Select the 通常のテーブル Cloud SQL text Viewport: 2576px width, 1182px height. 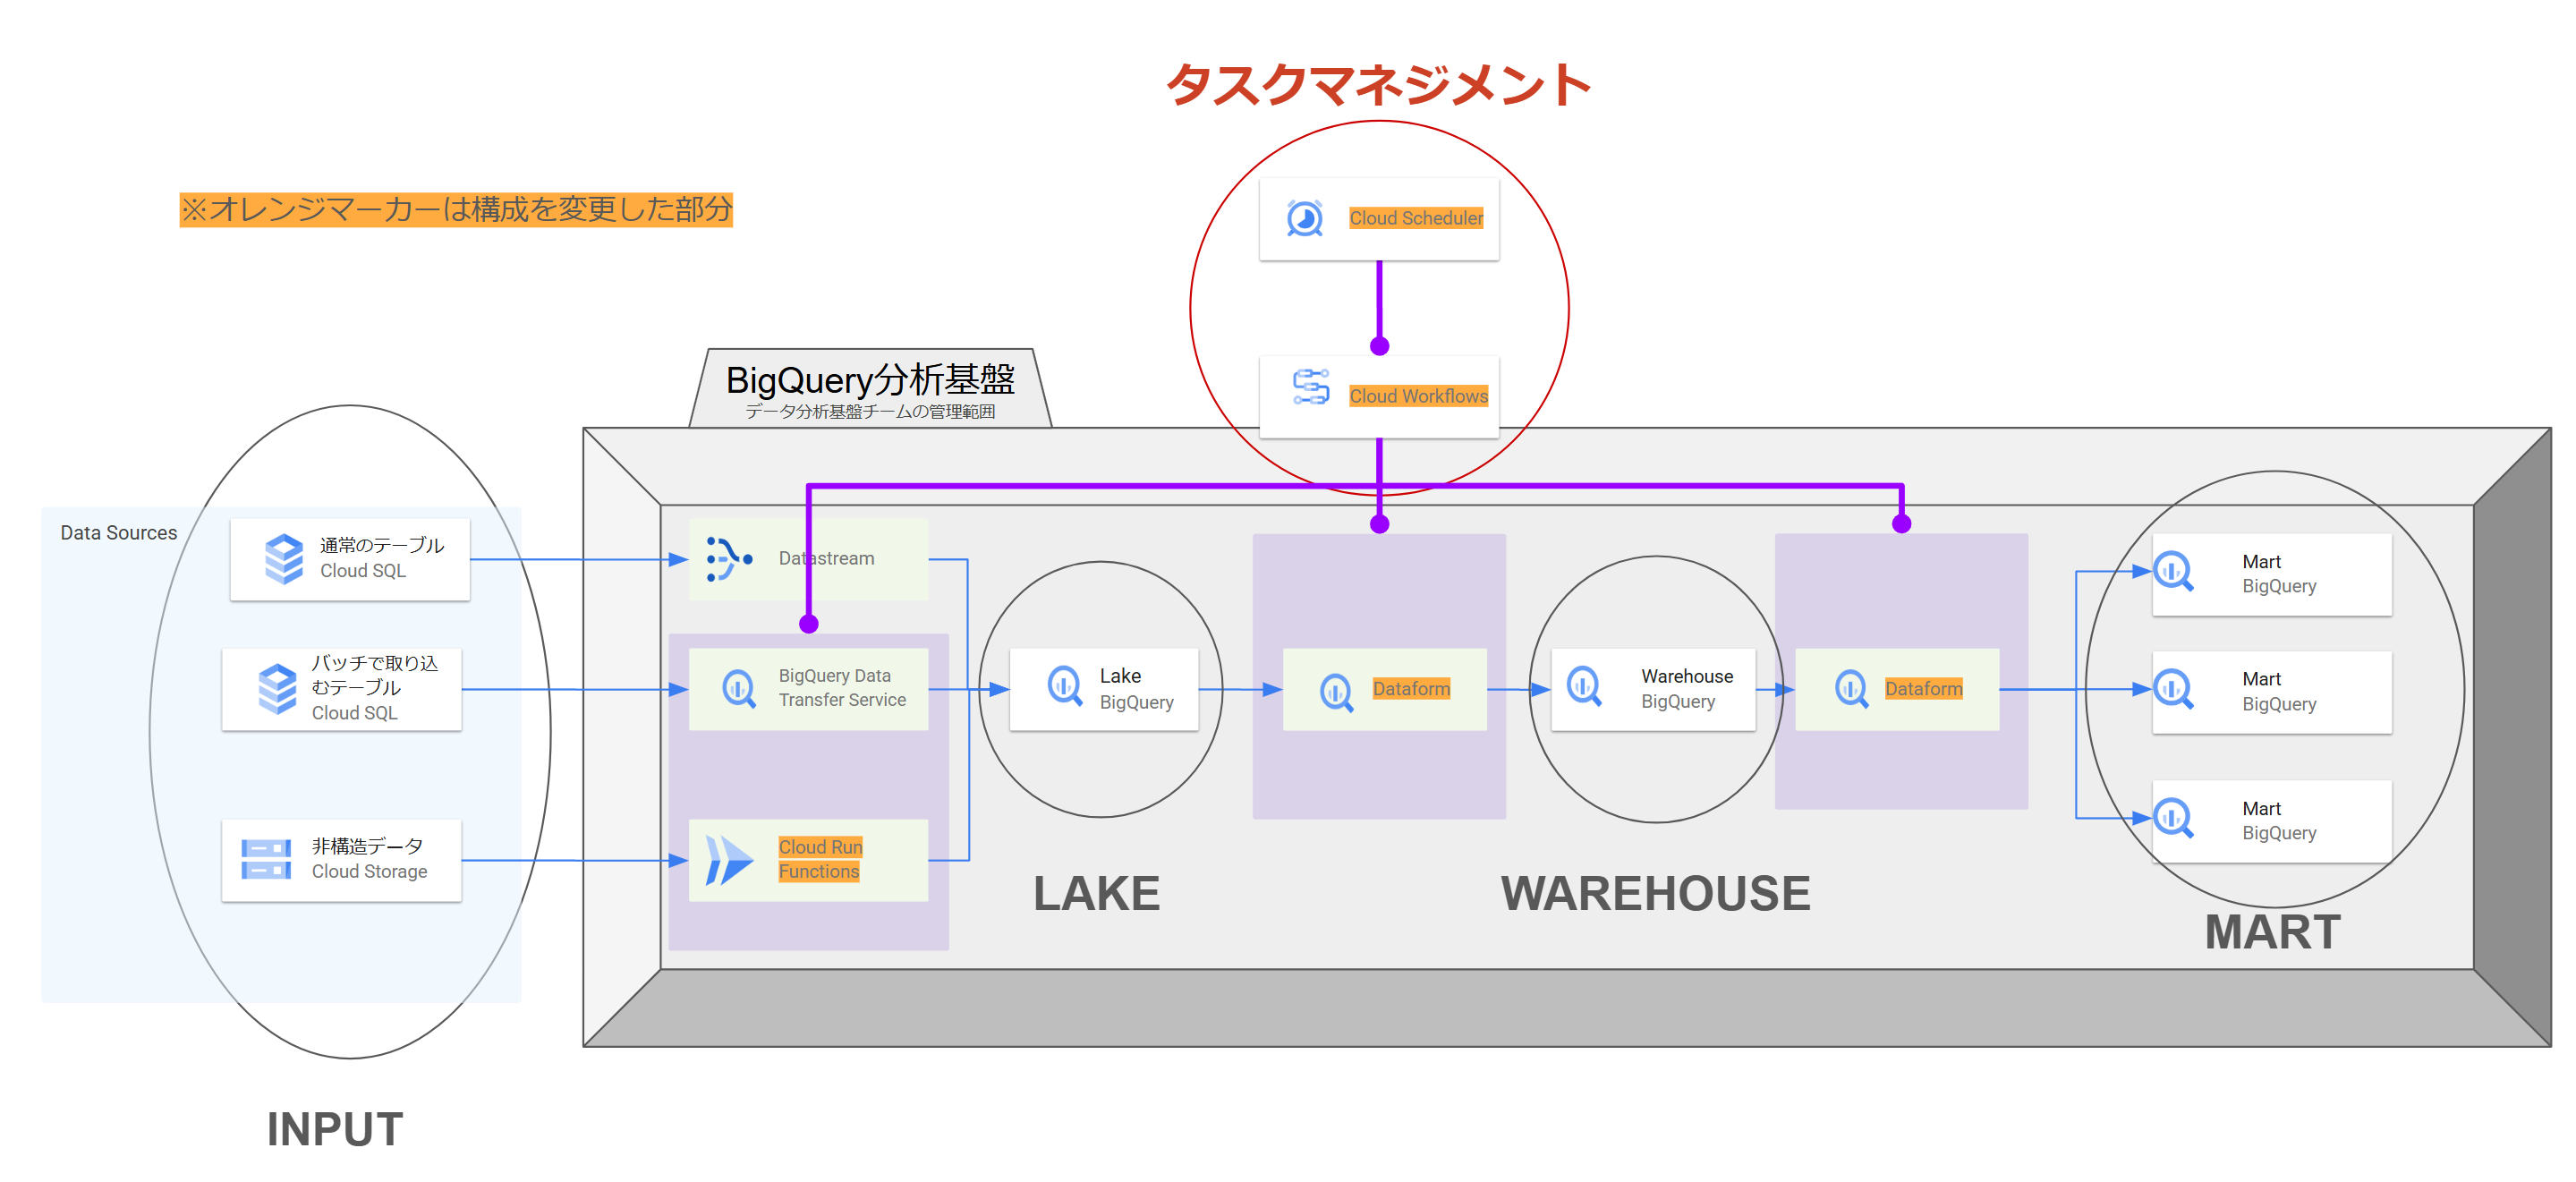[x=381, y=557]
